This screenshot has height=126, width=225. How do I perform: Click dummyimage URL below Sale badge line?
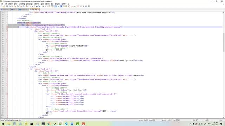tap(96, 79)
